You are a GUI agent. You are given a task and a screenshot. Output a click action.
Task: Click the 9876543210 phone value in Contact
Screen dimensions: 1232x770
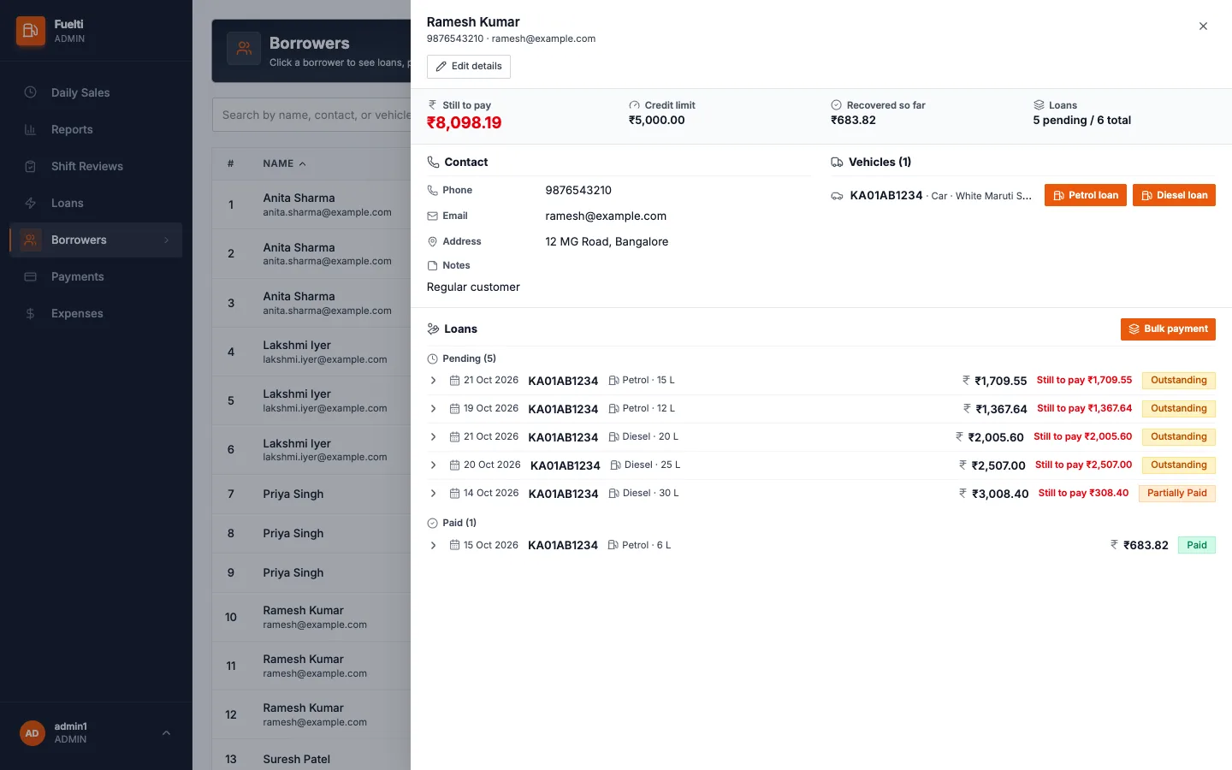tap(578, 191)
